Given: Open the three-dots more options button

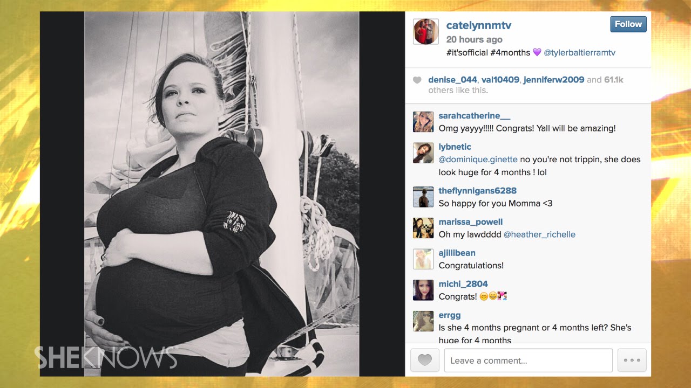Looking at the screenshot, I should pyautogui.click(x=632, y=361).
